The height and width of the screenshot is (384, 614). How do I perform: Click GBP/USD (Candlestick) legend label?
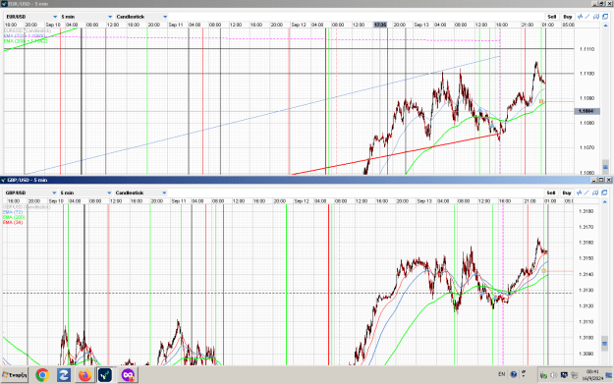[28, 207]
